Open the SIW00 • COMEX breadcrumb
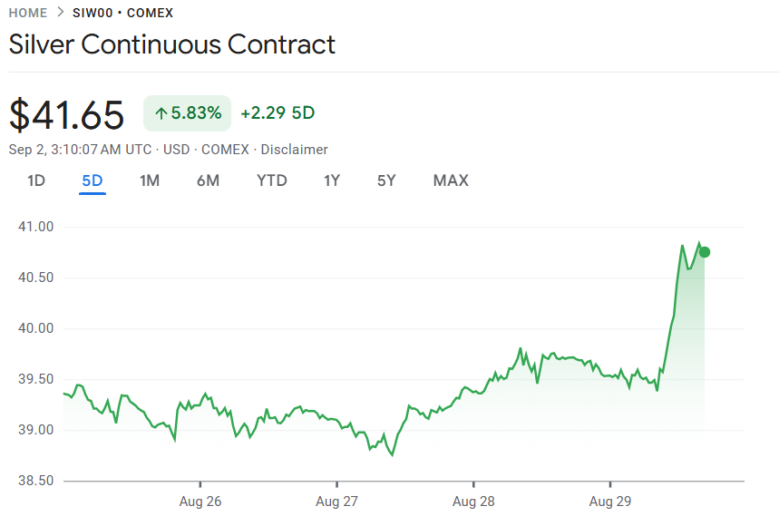779x526 pixels. (x=122, y=13)
